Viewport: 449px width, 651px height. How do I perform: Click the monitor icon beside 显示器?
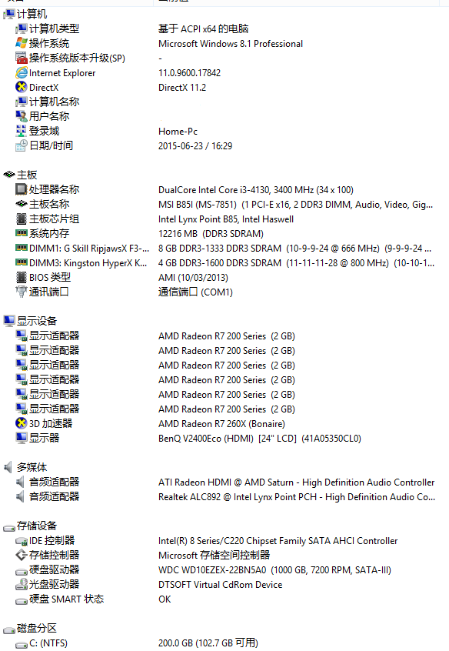click(22, 438)
